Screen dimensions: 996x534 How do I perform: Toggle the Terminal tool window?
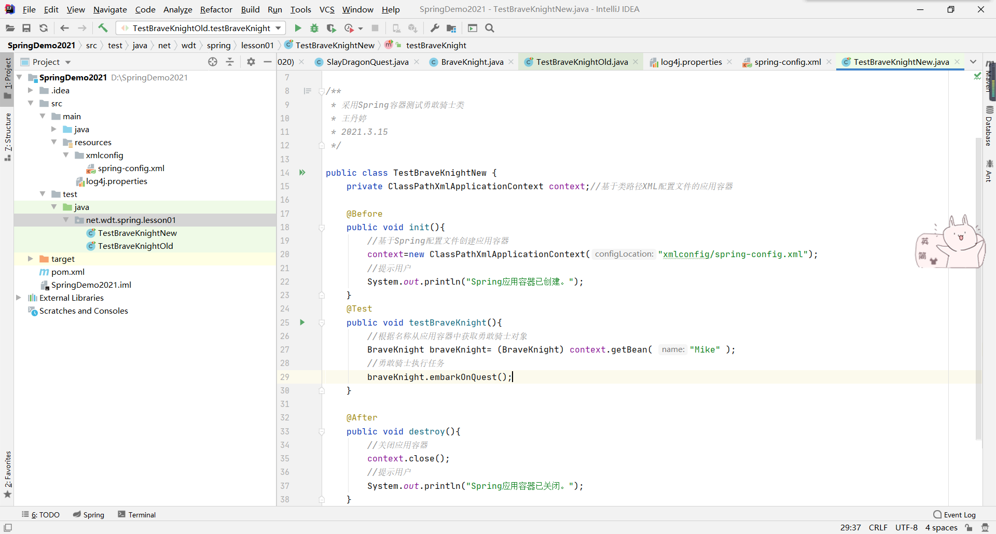[x=137, y=515]
